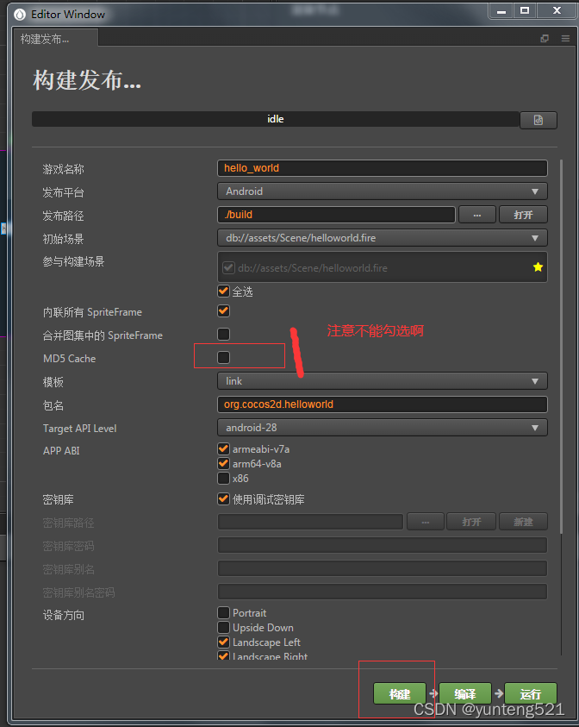Enable the x86 ABI checkbox
Viewport: 579px width, 727px height.
[x=223, y=478]
